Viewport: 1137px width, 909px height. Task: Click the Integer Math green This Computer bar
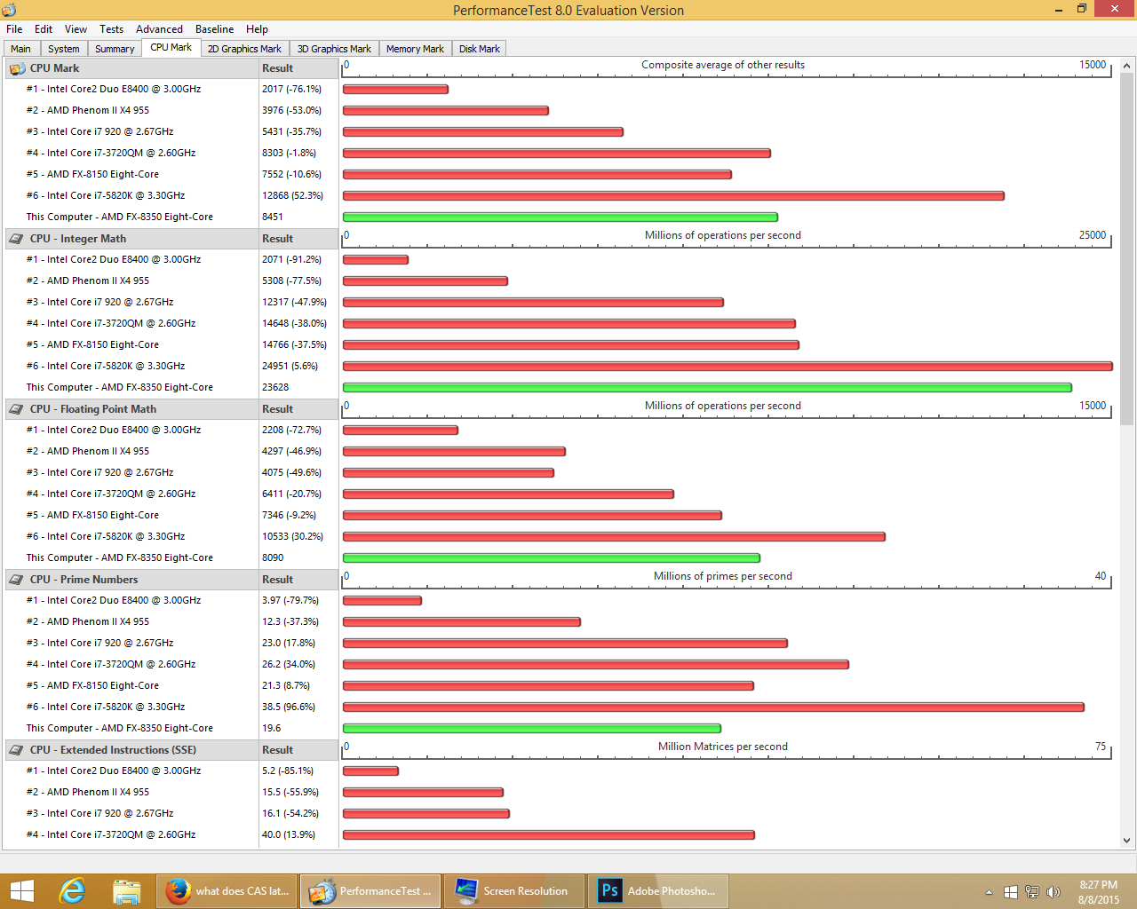click(707, 387)
